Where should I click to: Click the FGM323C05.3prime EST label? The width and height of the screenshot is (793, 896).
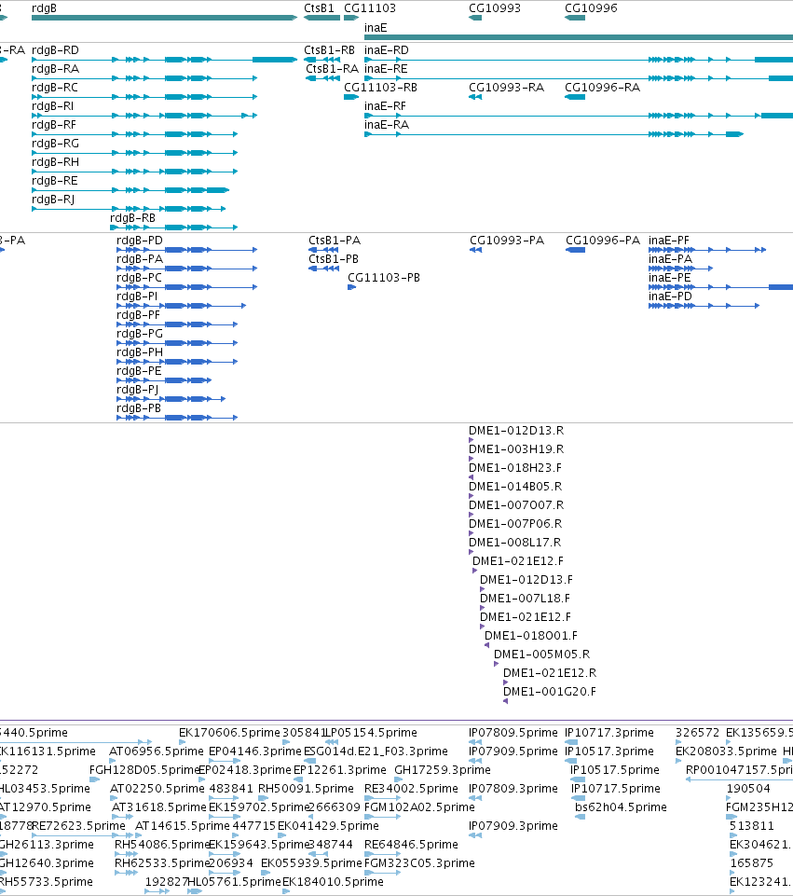tap(419, 863)
